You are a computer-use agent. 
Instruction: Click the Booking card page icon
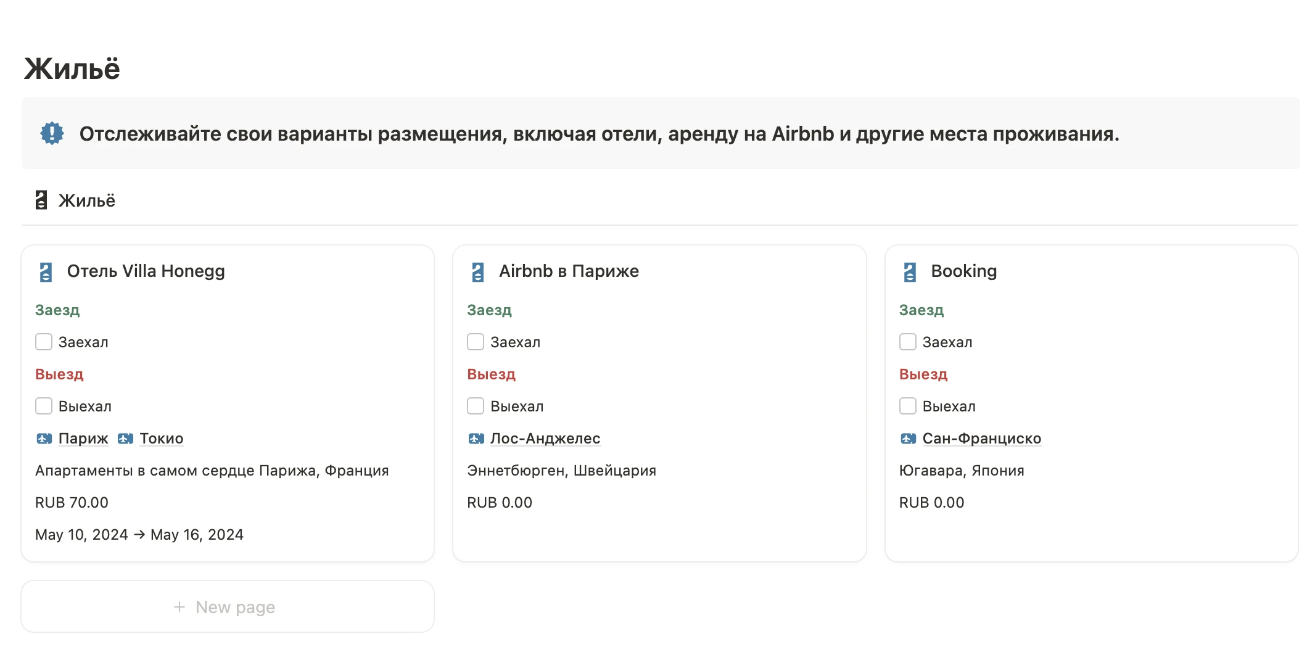910,272
